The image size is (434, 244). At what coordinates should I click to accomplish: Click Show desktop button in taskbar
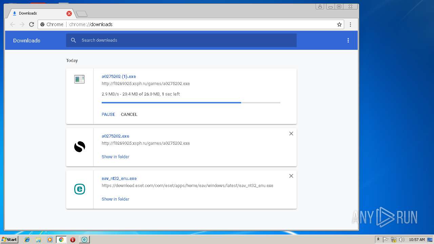pos(430,240)
